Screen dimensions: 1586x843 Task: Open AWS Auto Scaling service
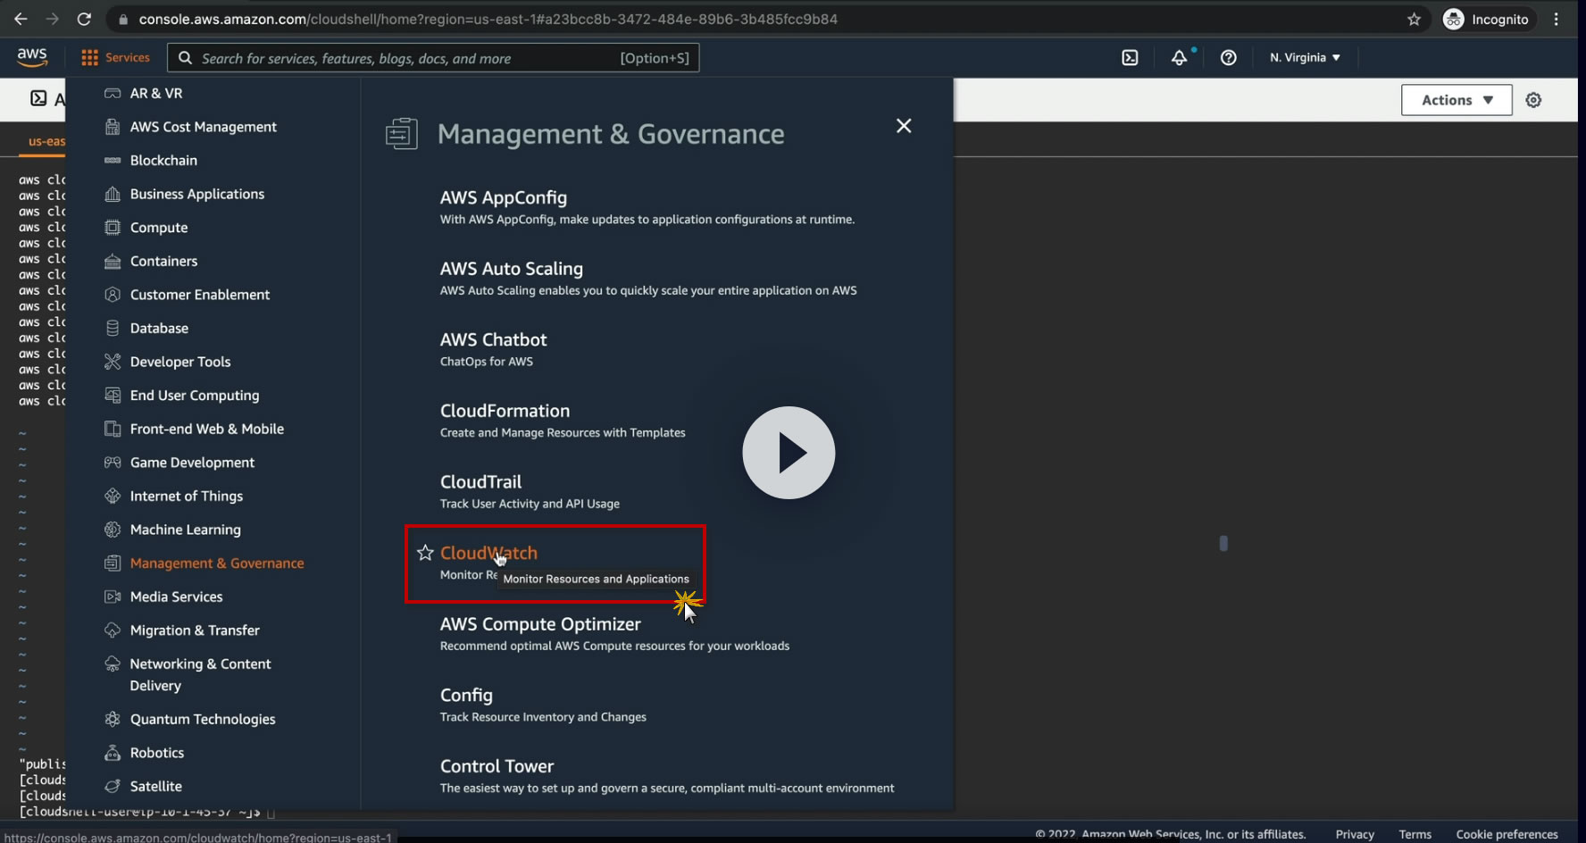512,269
